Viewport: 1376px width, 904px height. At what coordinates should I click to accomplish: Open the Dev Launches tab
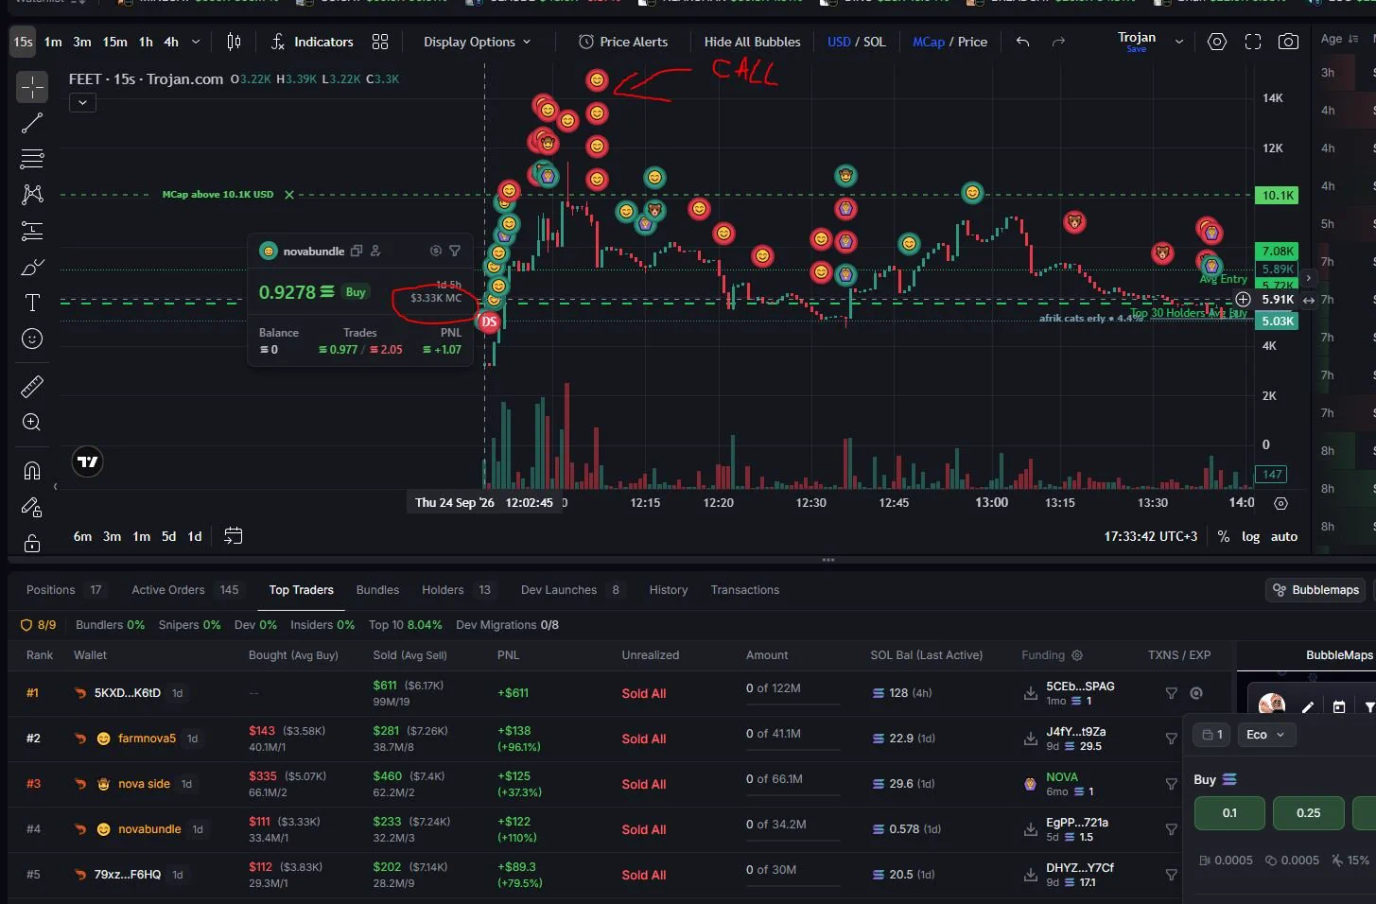(571, 590)
